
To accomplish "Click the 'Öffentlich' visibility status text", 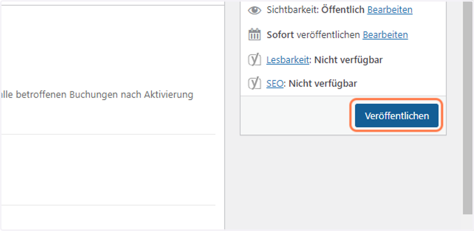I will click(x=343, y=10).
